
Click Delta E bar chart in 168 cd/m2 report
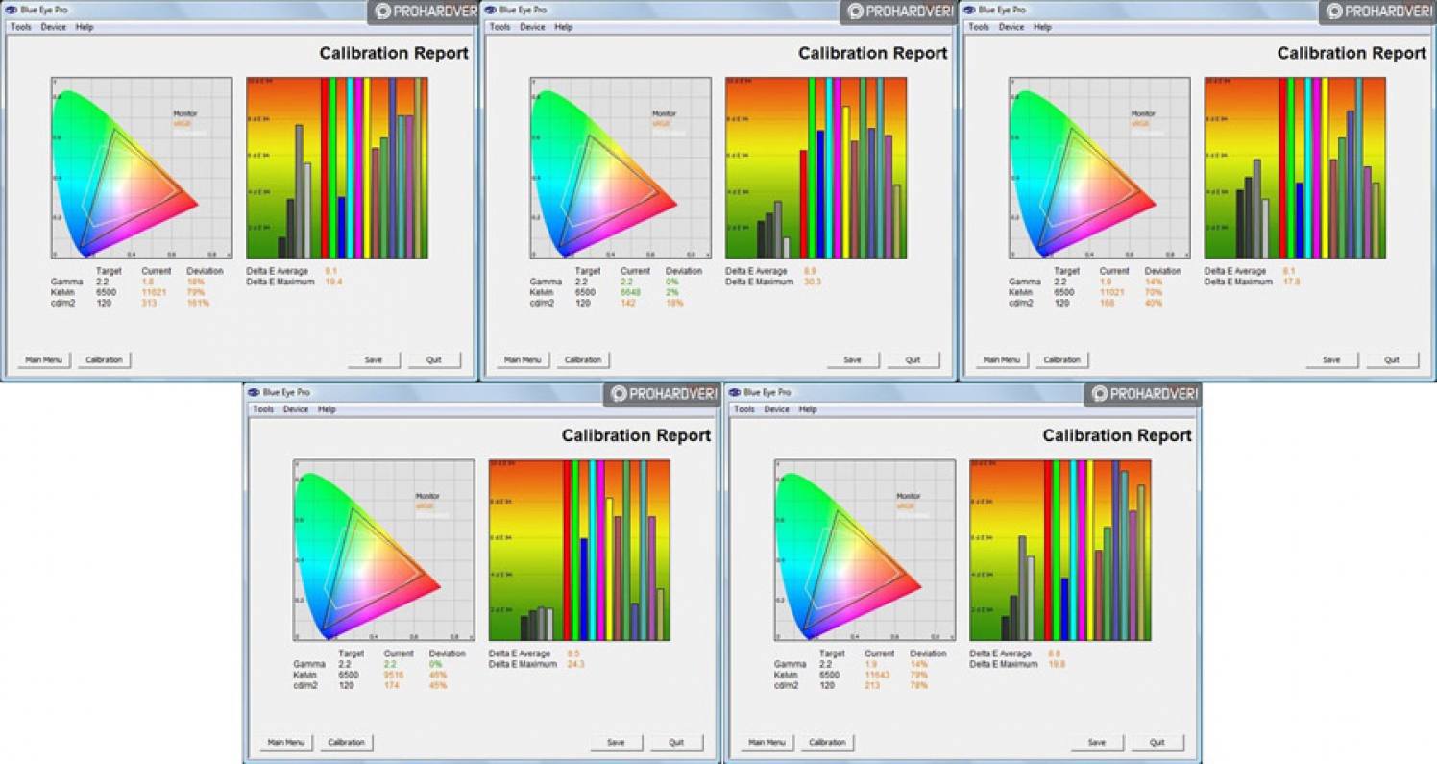1294,168
